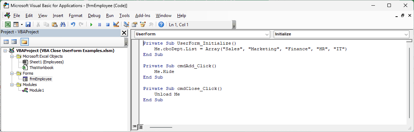Toggle Design Mode ruler icon
Screen dimensions: 414x132
pyautogui.click(x=116, y=24)
